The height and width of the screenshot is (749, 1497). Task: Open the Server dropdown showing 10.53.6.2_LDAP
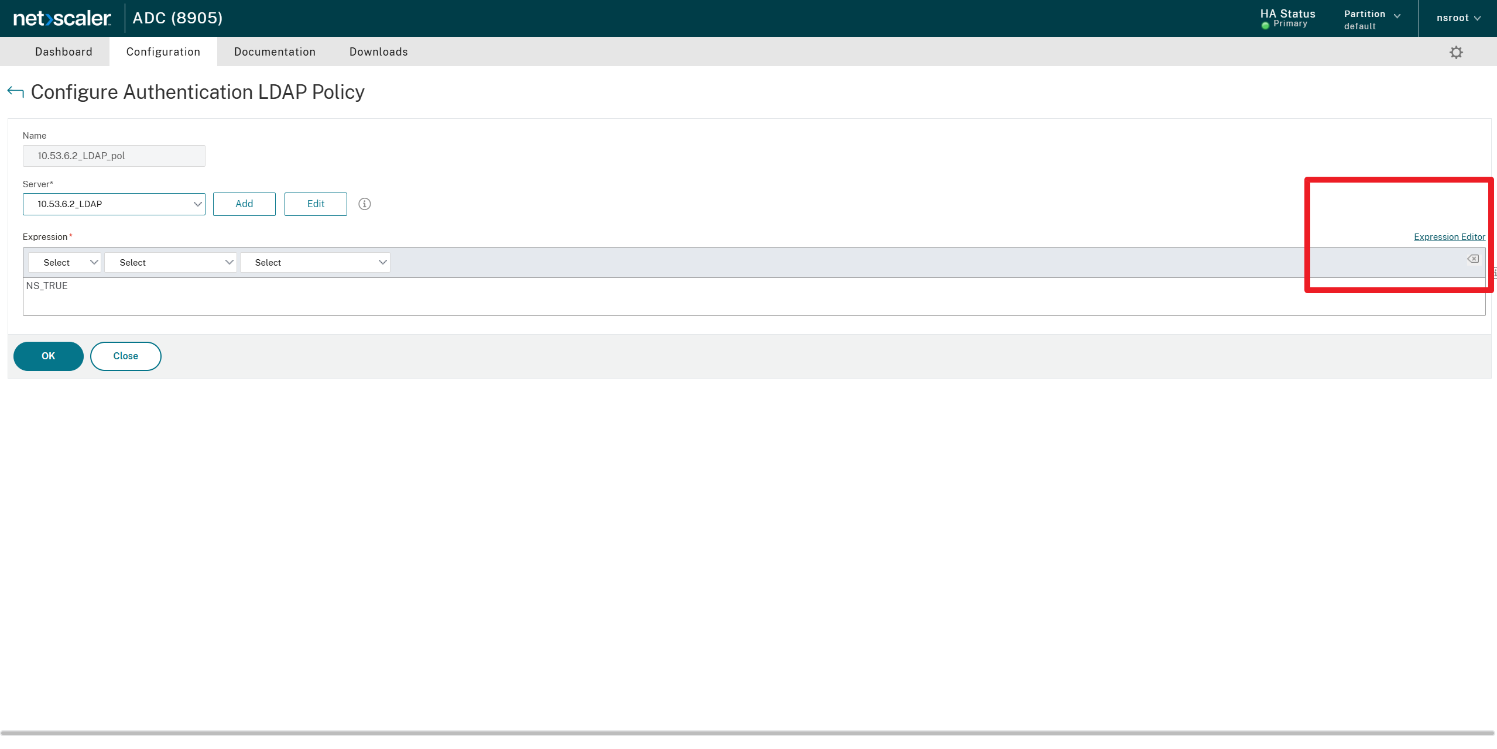[114, 204]
